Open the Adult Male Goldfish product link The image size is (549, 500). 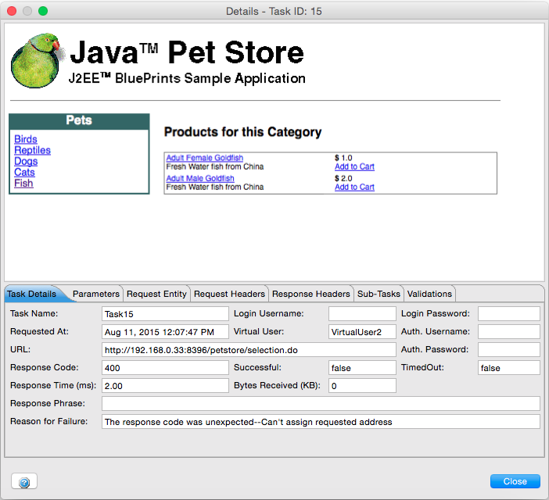200,178
